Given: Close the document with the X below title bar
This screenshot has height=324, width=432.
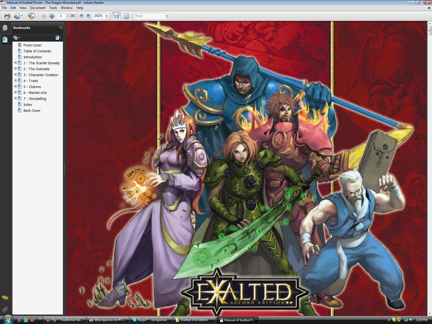Looking at the screenshot, I should coord(429,8).
